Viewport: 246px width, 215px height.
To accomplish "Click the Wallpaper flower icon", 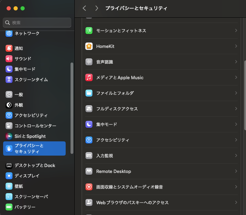I will (x=9, y=186).
